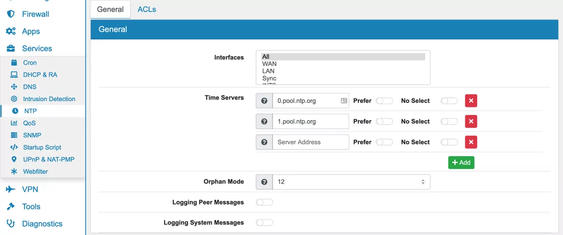Open Intrusion Detection from the sidebar
Screen dimensions: 563x235
click(49, 99)
